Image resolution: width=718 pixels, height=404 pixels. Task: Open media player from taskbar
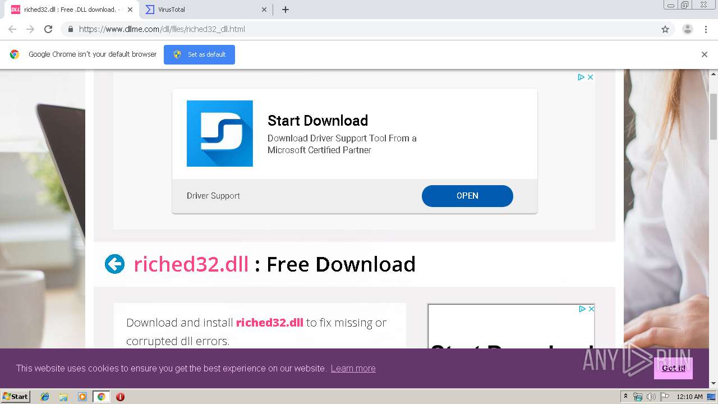tap(82, 397)
